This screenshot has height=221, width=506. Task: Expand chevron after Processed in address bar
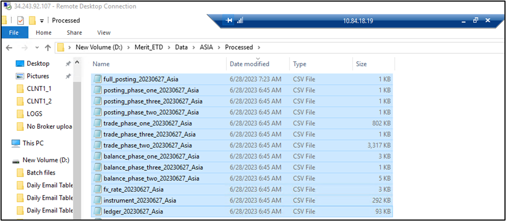click(x=258, y=48)
